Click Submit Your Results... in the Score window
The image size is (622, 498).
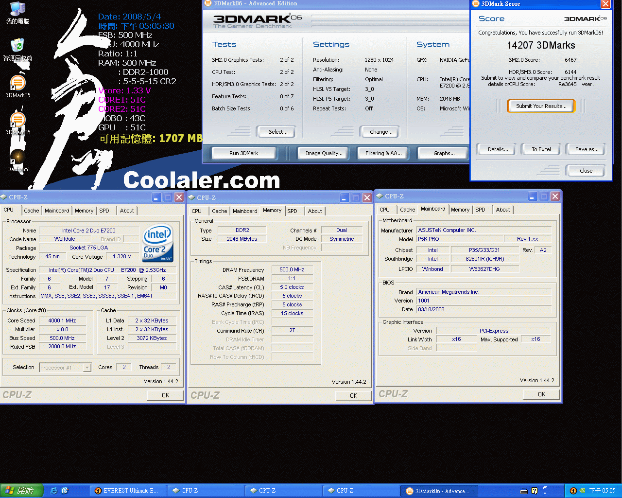pyautogui.click(x=541, y=106)
